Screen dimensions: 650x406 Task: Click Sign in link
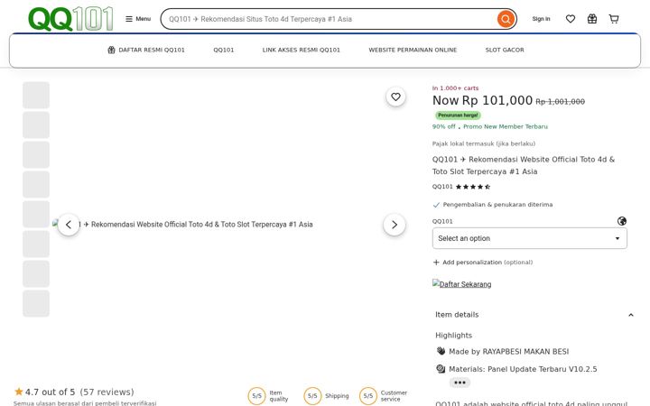click(541, 19)
